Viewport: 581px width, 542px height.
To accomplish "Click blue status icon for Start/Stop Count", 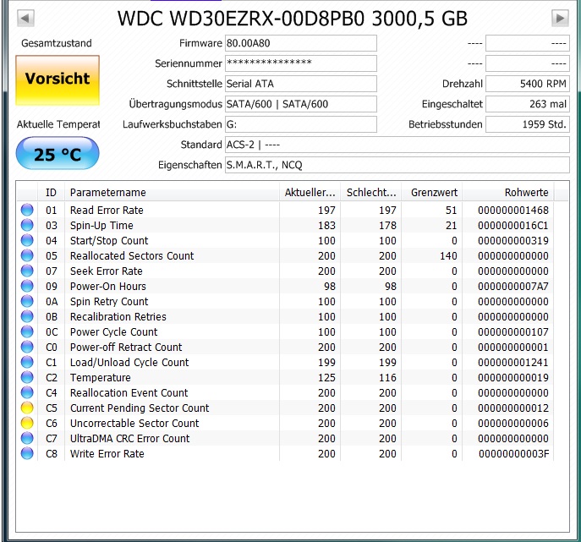I will 27,240.
